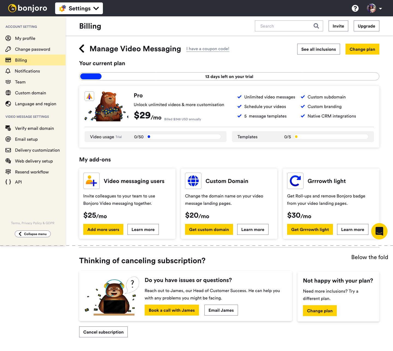Click the Pro plan rocket badge icon

[90, 96]
